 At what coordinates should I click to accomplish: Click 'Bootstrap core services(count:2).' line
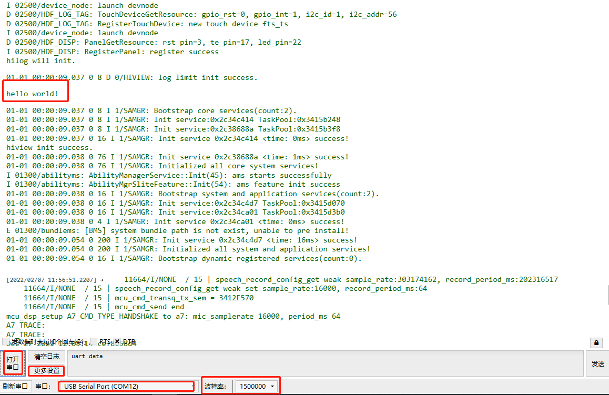tap(151, 110)
